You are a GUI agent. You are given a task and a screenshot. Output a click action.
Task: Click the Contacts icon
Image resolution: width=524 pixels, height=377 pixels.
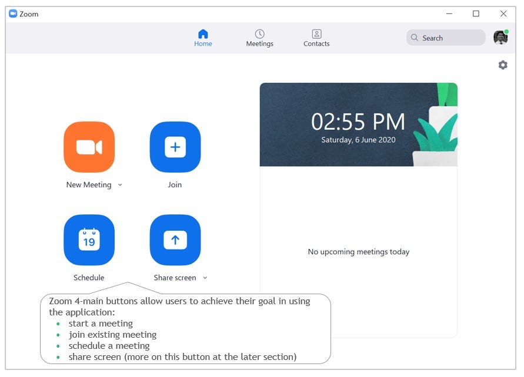[x=316, y=33]
